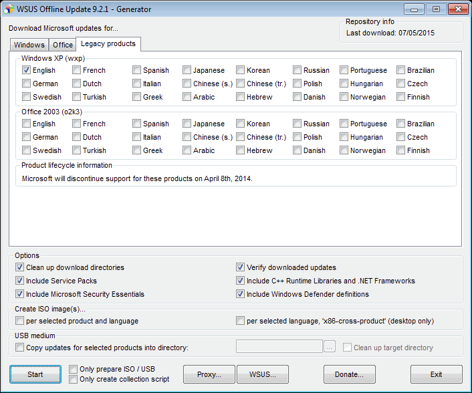Image resolution: width=472 pixels, height=393 pixels.
Task: Enable German for Windows XP updates
Action: [x=27, y=84]
